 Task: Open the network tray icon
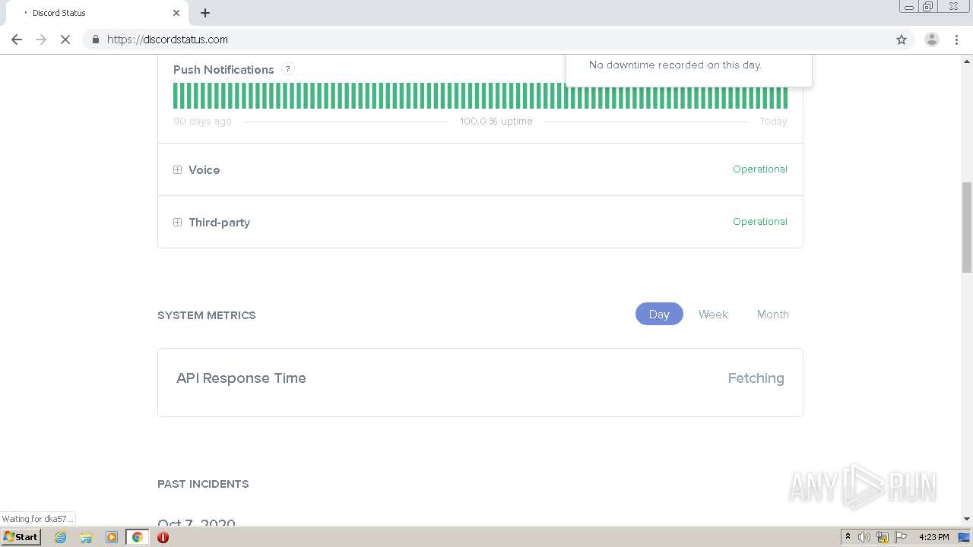coord(883,537)
